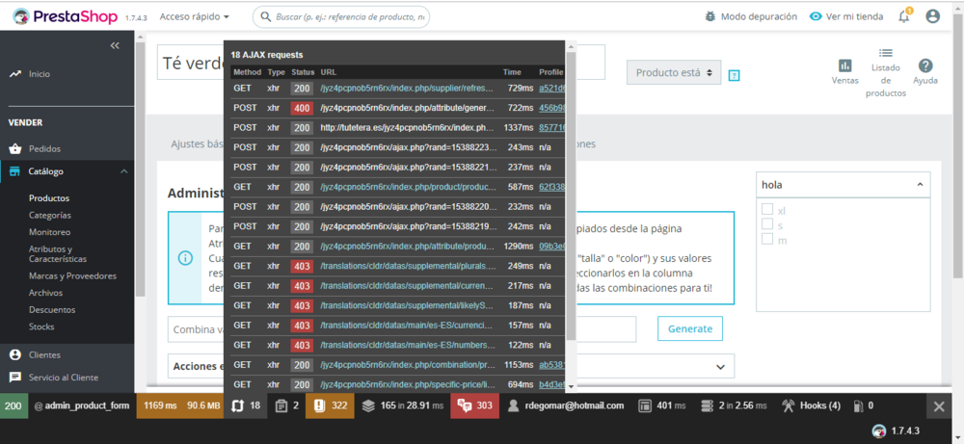Open security panel for rdegomar@hotmail.com
The width and height of the screenshot is (964, 444).
coord(566,405)
